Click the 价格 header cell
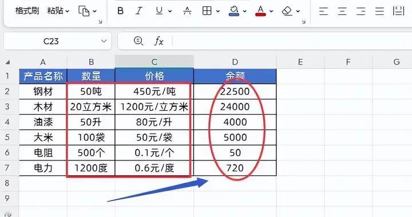 (x=154, y=77)
